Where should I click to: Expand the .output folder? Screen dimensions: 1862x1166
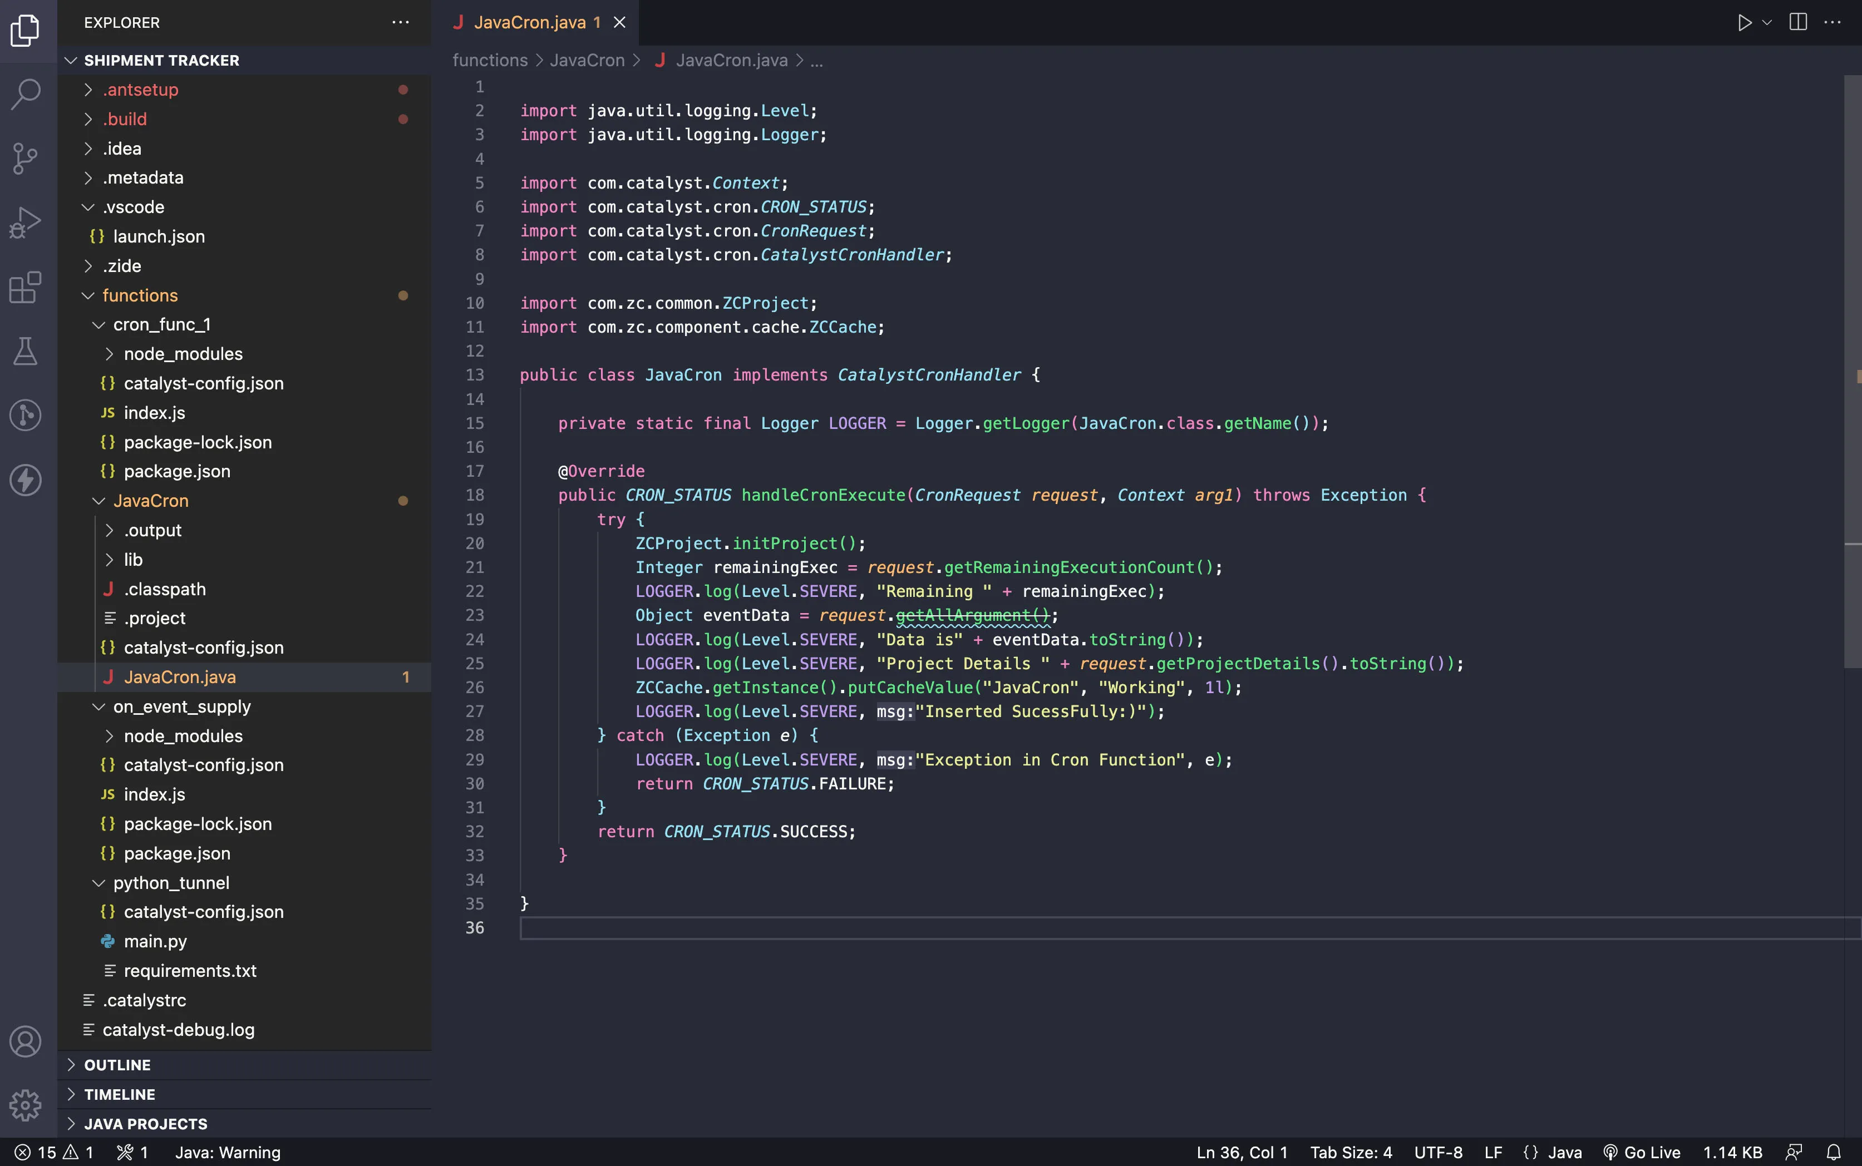[244, 530]
